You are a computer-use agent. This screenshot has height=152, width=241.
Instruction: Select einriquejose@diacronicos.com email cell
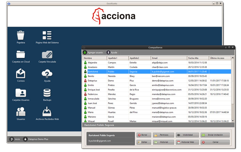click(167, 90)
